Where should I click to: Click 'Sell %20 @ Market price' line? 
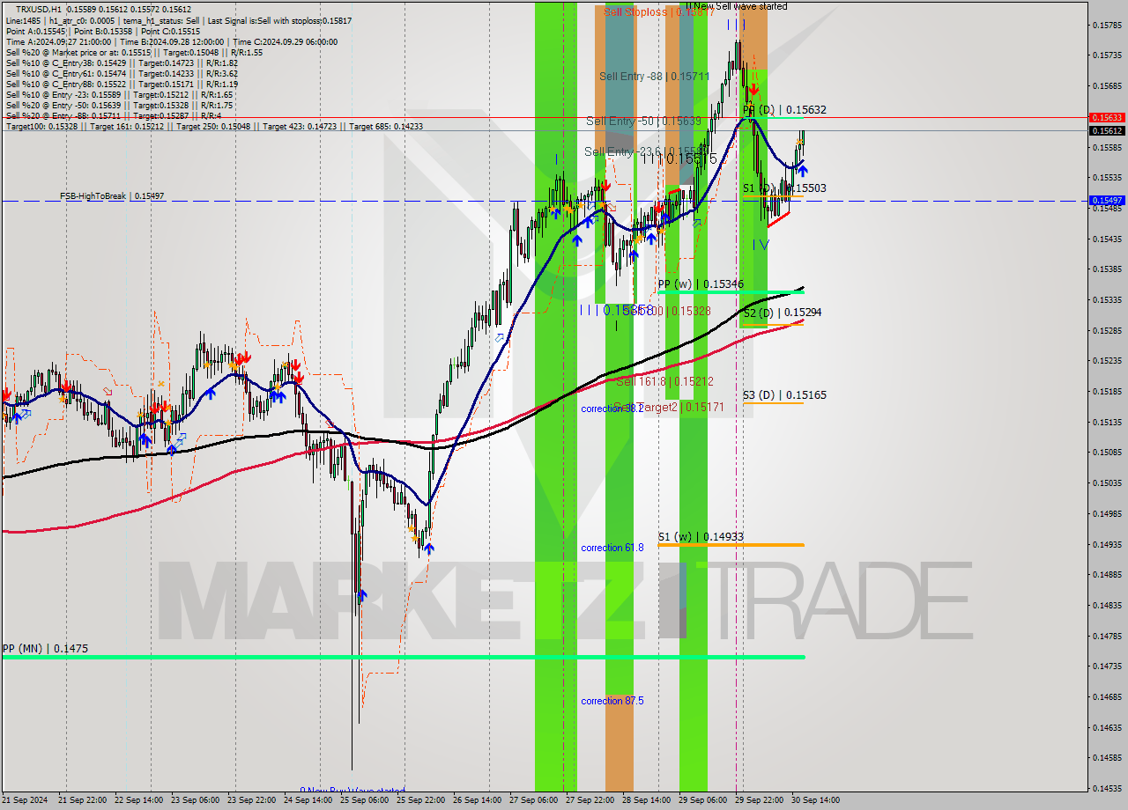[134, 52]
